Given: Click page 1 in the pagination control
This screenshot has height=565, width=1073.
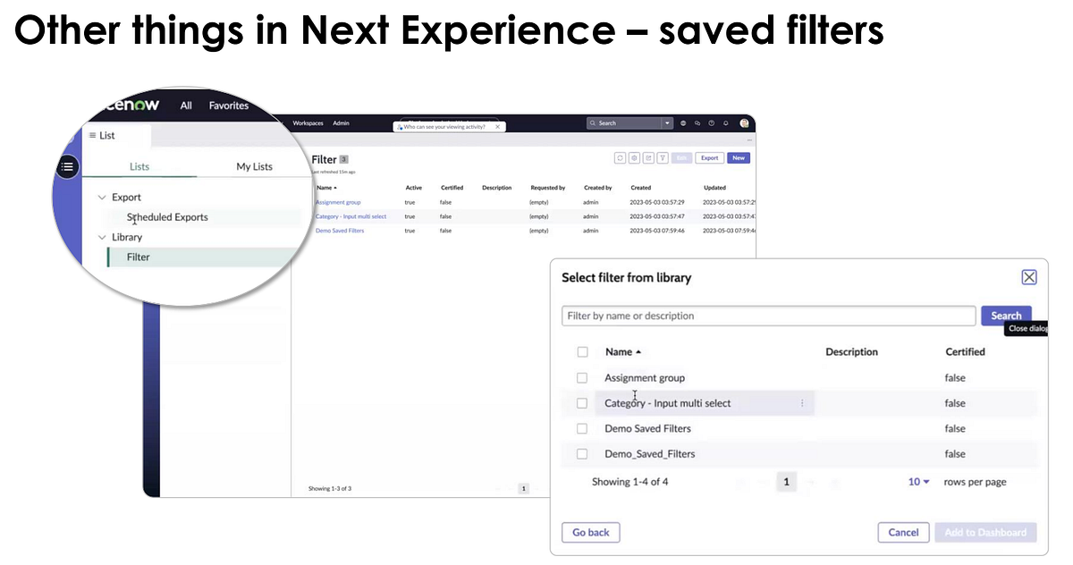Looking at the screenshot, I should (786, 481).
